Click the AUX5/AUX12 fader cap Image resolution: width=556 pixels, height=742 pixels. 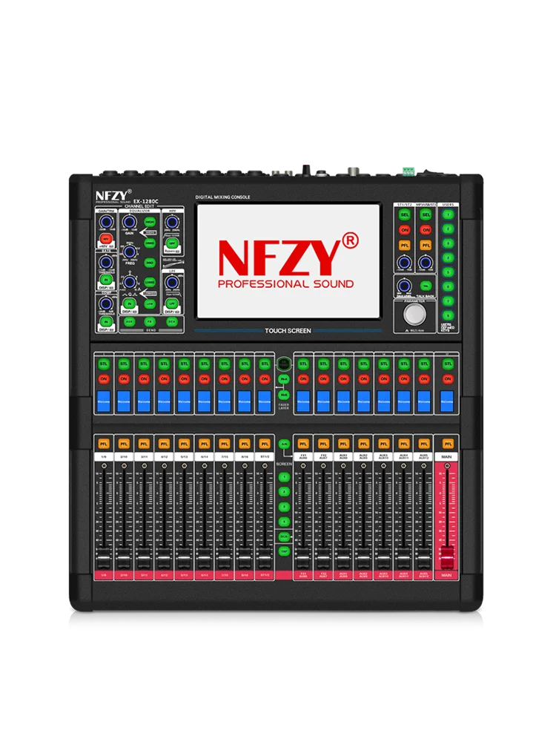coord(424,559)
